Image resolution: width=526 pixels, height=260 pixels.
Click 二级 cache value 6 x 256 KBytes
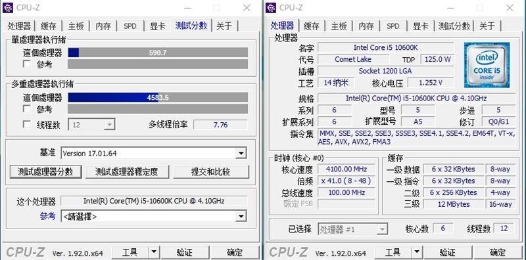454,192
